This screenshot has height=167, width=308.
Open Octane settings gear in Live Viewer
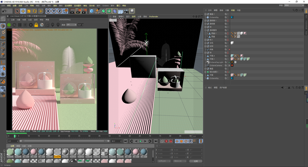pos(31,25)
